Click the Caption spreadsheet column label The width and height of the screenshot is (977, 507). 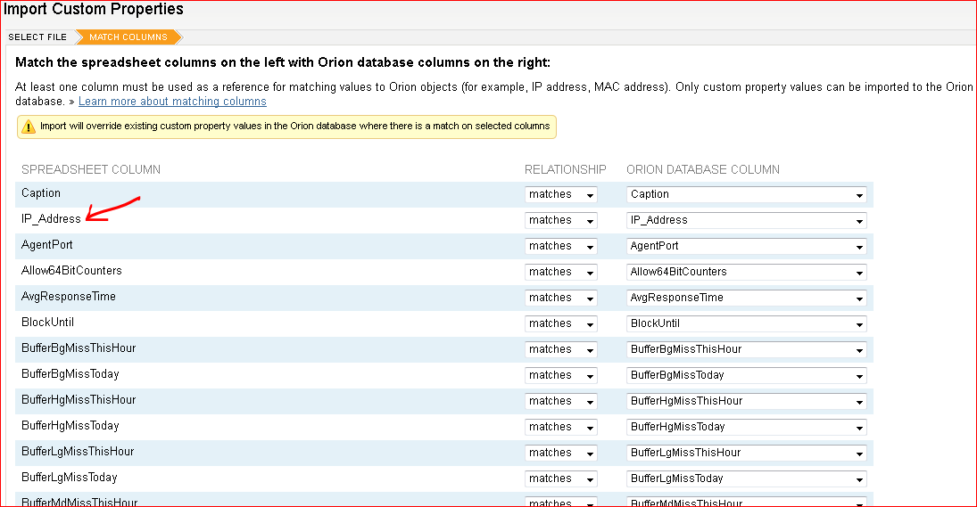point(41,192)
